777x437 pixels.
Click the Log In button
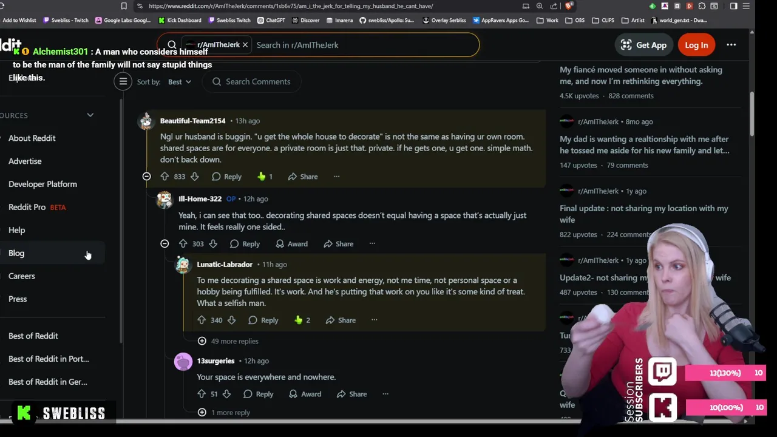(x=696, y=45)
